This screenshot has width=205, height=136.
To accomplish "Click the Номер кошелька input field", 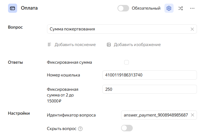I will (x=149, y=75).
